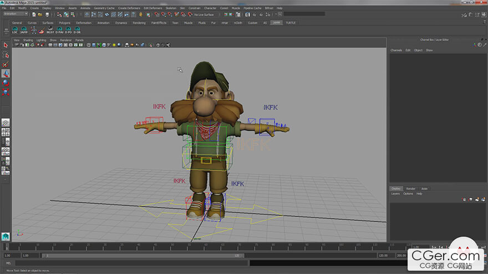
Task: Switch to the Render layer tab
Action: point(411,189)
